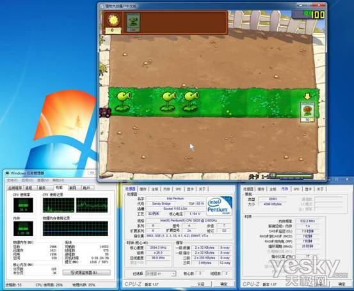Click the 'Socket 1155 LGA' package field

(x=175, y=208)
